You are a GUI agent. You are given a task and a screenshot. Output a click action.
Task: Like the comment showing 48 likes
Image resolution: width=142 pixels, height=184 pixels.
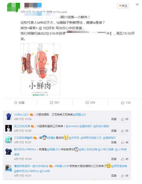[x=123, y=142]
